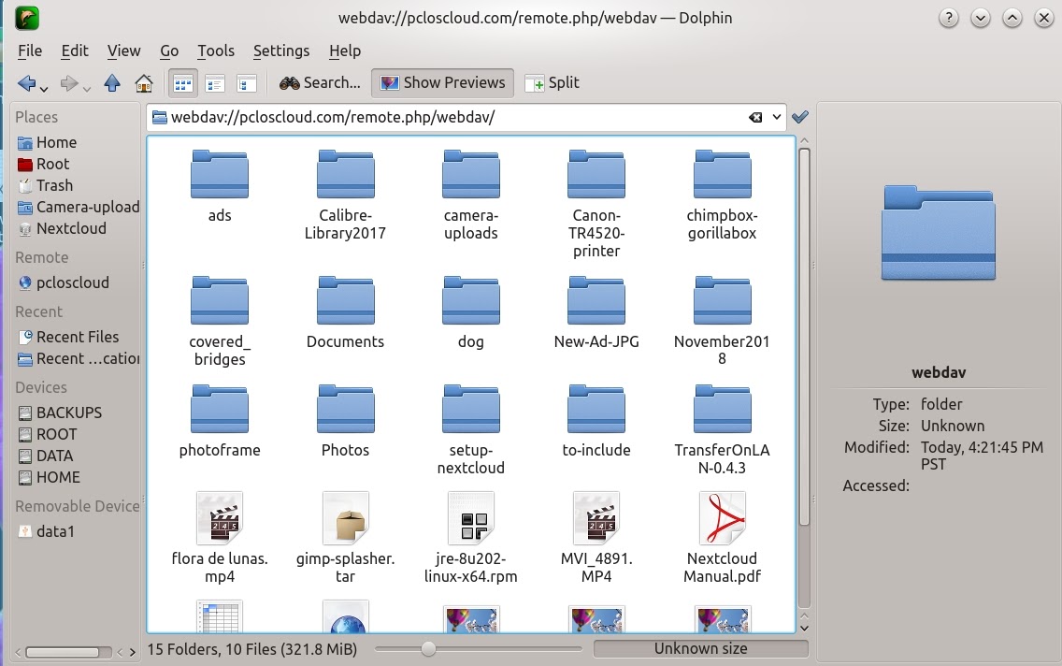Open the View menu
Image resolution: width=1062 pixels, height=666 pixels.
[124, 51]
